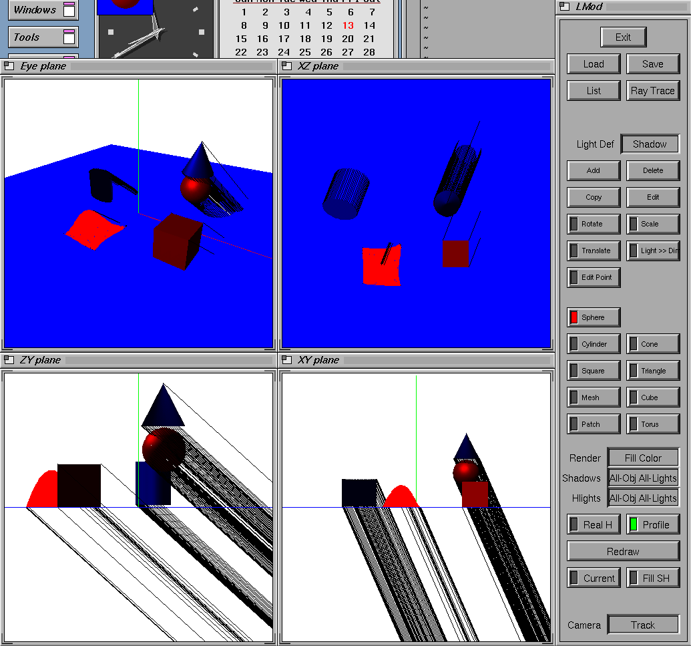Click the Copy object button

point(594,197)
